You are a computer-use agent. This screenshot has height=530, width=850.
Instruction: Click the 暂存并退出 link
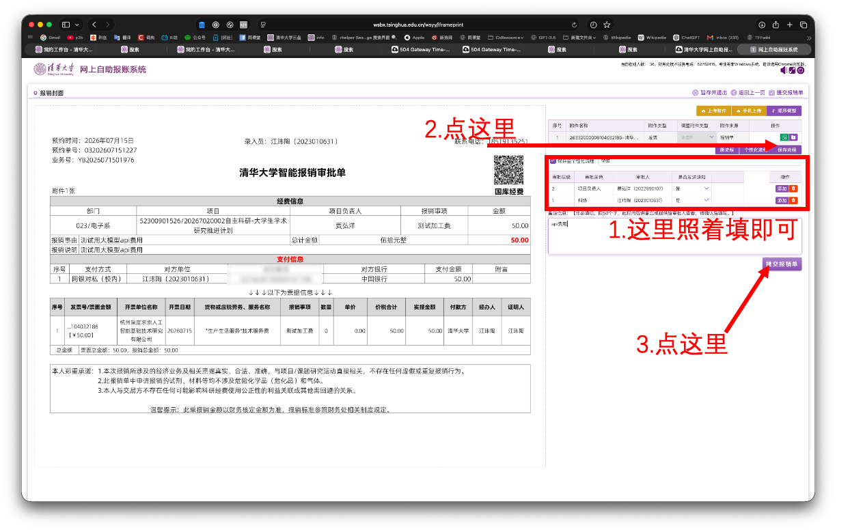[709, 93]
